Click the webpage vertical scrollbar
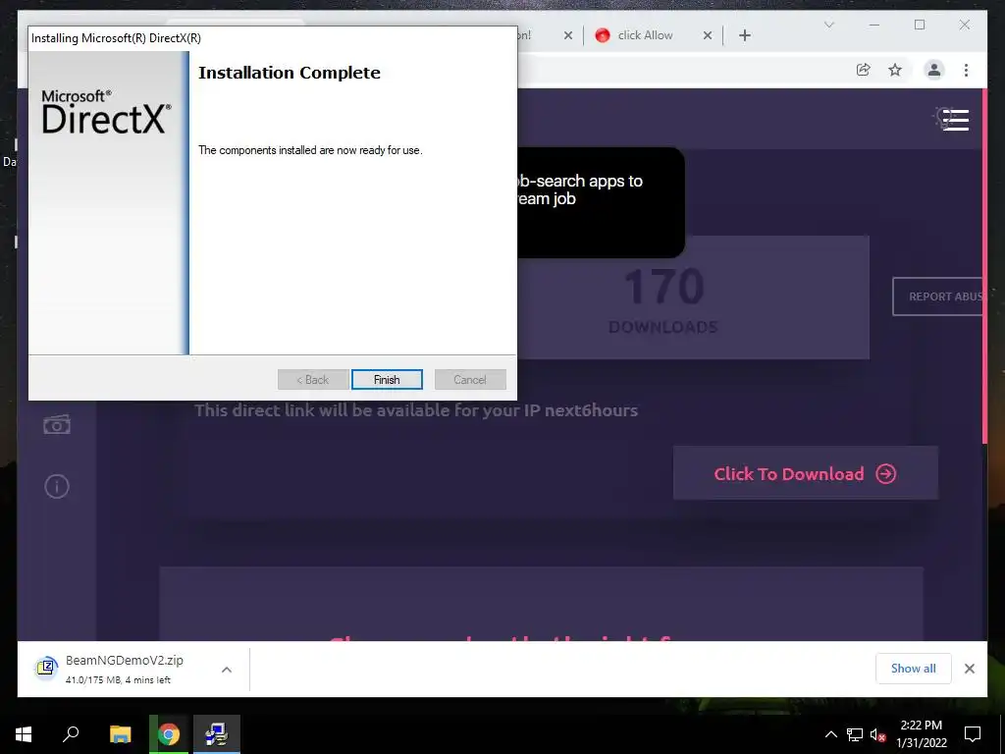Screen dimensions: 1005x754 click(984, 266)
